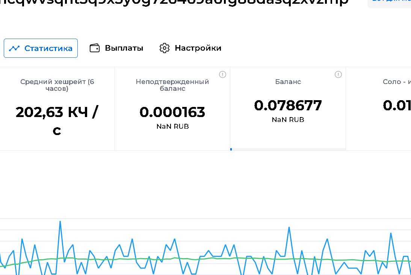Click the chart icon in Статистика tab
The width and height of the screenshot is (411, 275).
click(14, 48)
